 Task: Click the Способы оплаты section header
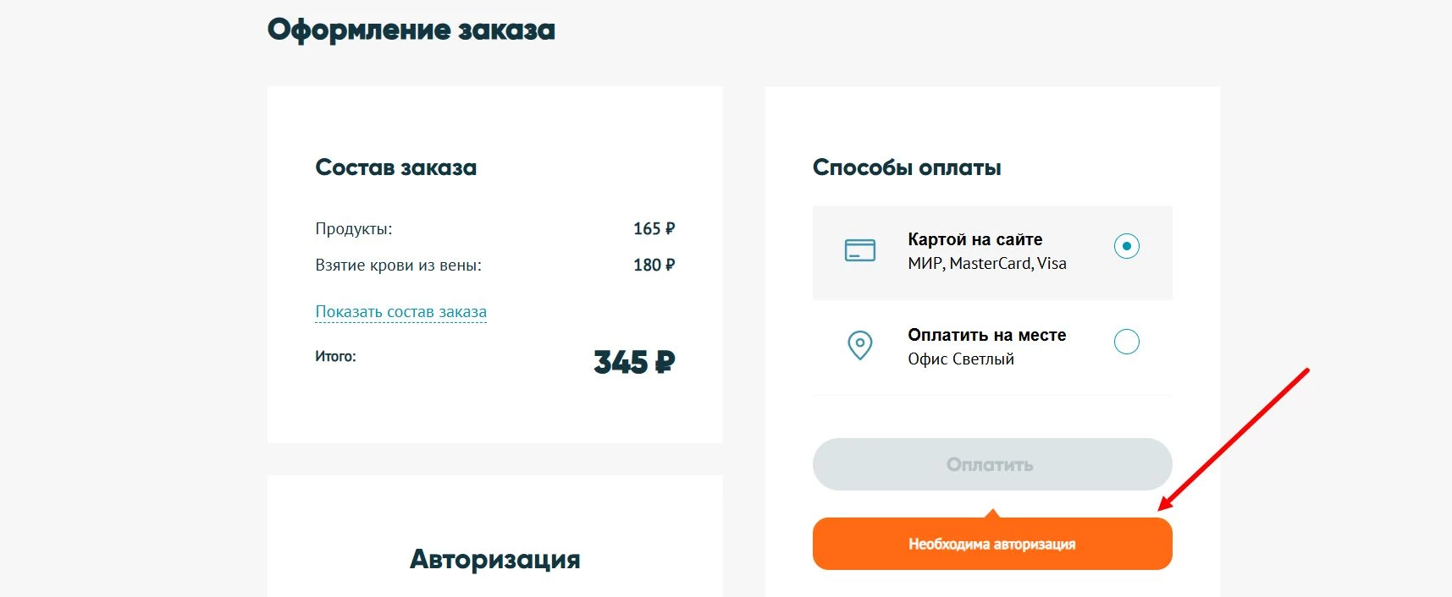coord(907,167)
